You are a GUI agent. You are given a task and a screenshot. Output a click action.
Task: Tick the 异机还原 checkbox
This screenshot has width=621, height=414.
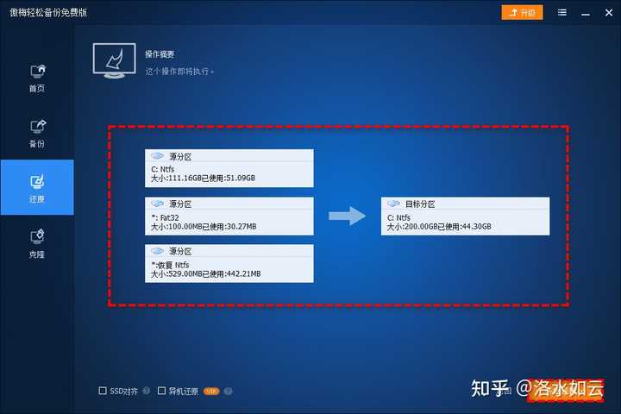point(162,391)
